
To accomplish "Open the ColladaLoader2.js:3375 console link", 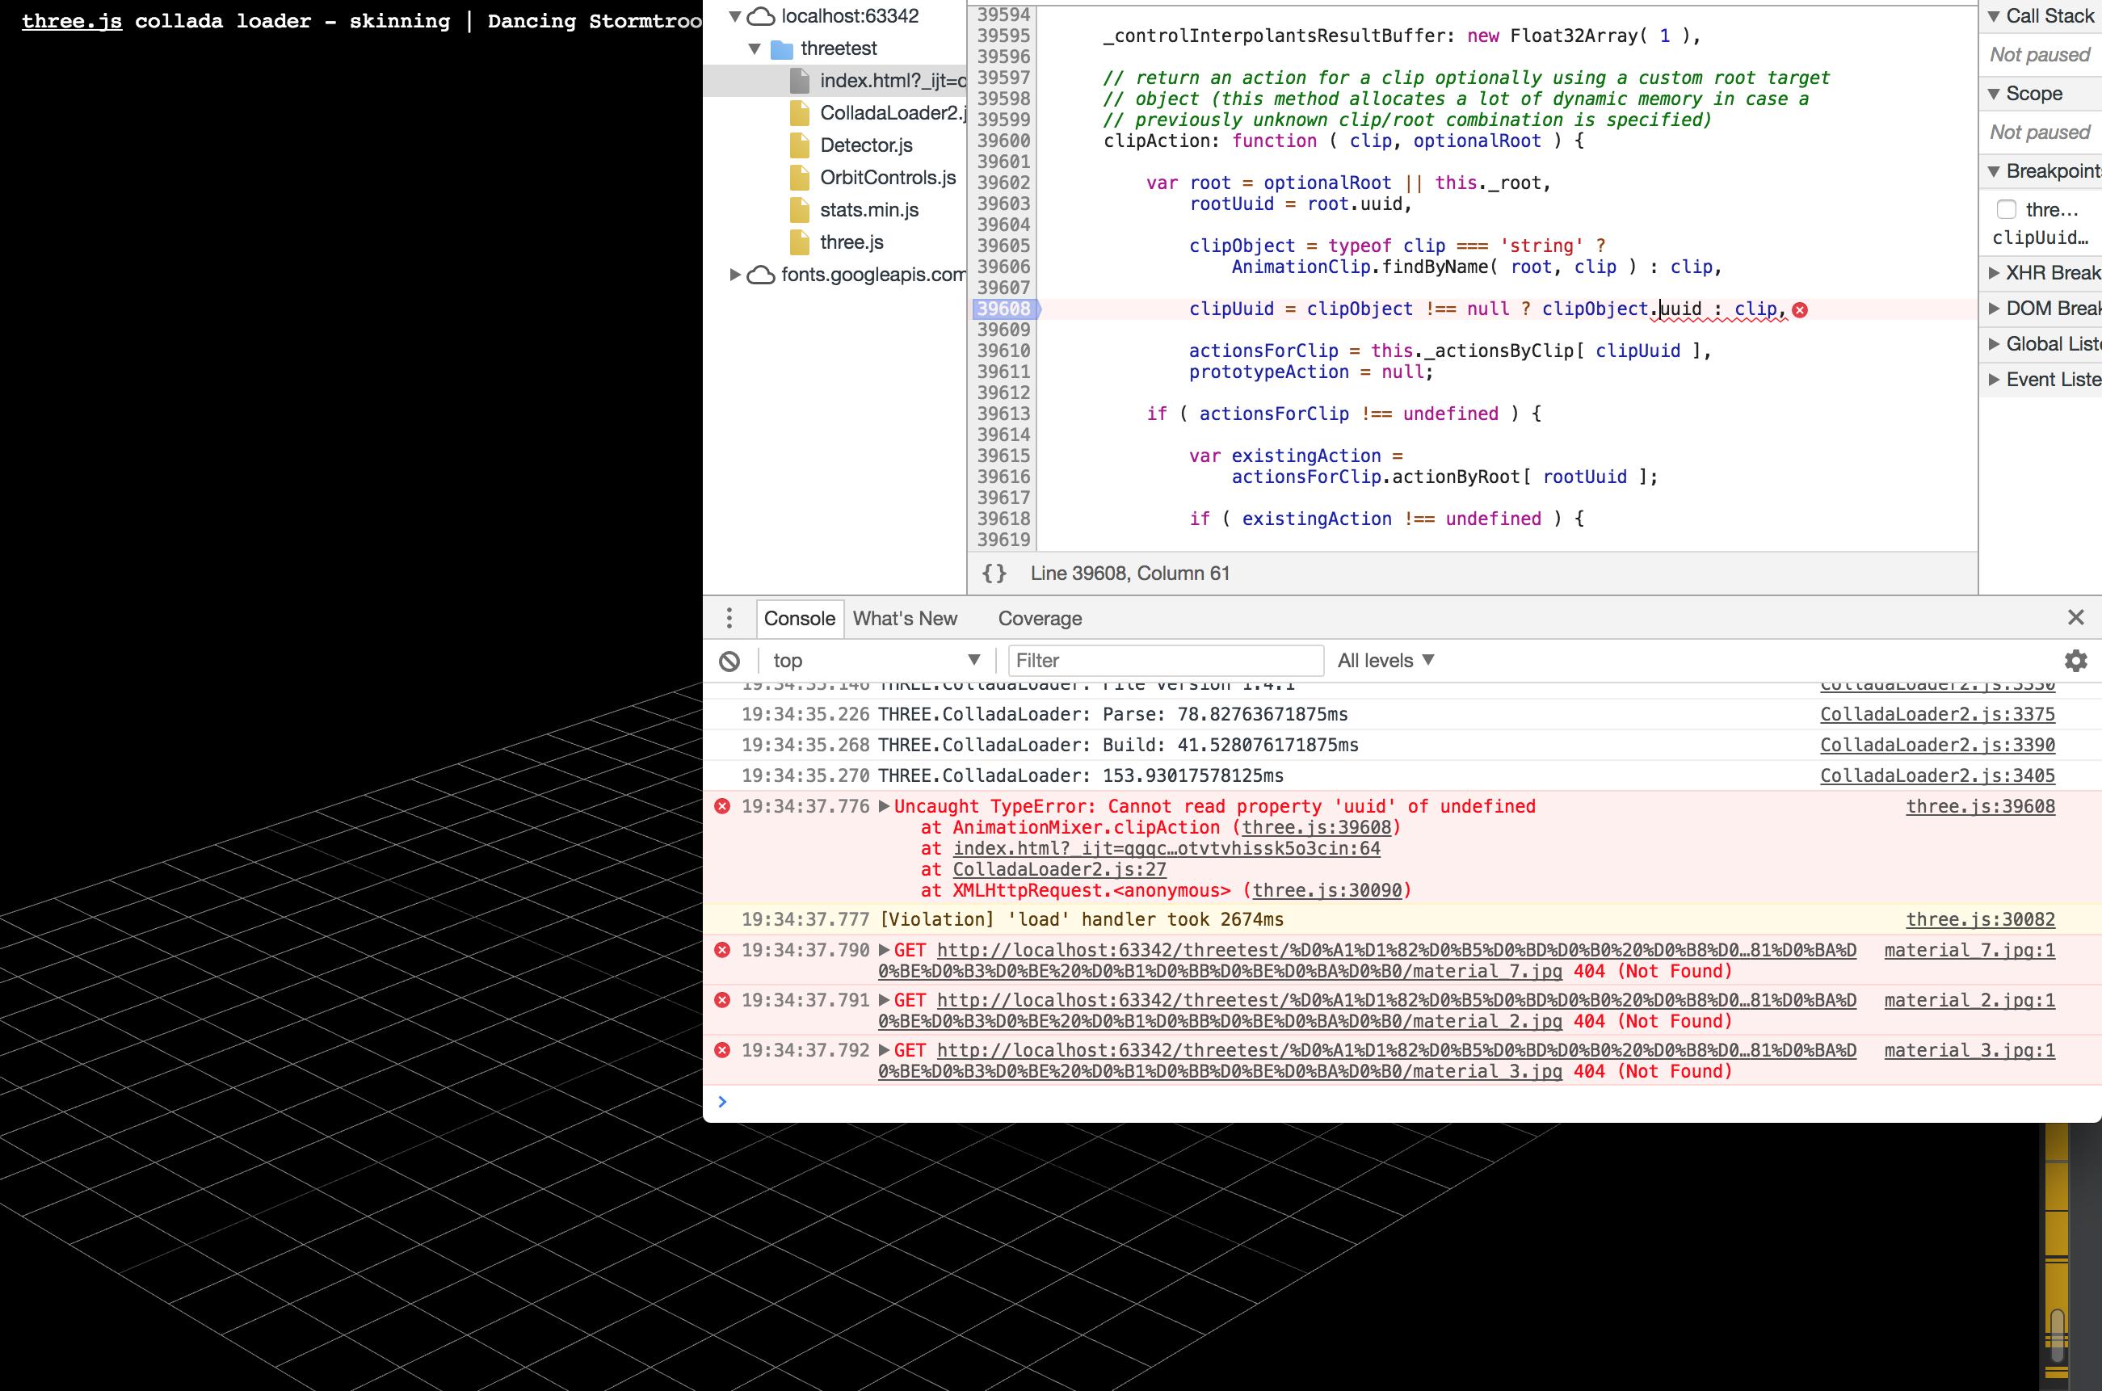I will pyautogui.click(x=1936, y=714).
